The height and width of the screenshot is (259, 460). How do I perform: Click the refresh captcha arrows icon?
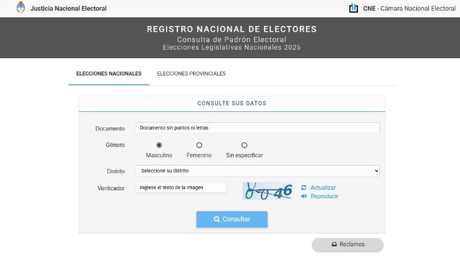pyautogui.click(x=304, y=187)
